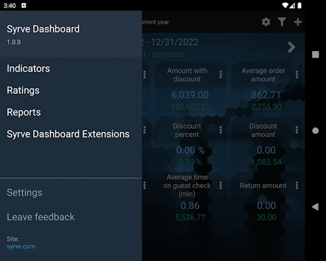Open the notification icon in status bar
Screen dimensions: 326x261
(x=24, y=6)
